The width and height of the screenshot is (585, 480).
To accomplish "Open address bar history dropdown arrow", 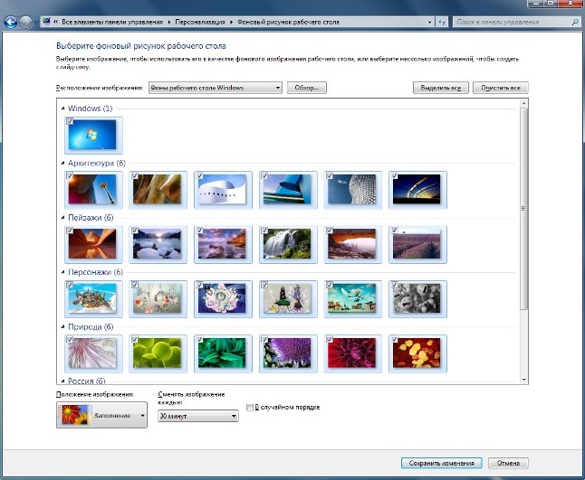I will (x=429, y=23).
